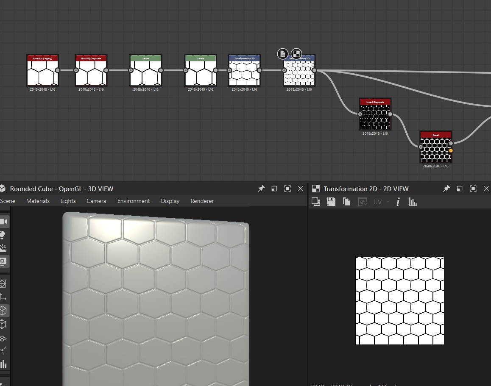Click the bar chart icon in 3D sidebar
Screen dimensions: 491x386
click(x=3, y=364)
